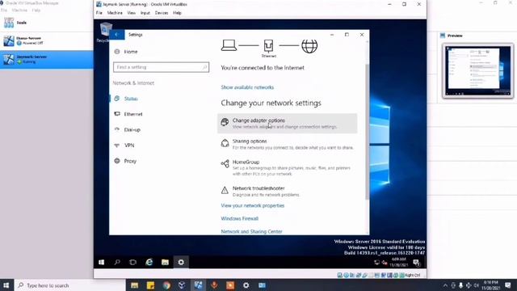Click the Preview thumbnail in VirtualBox Manager
The width and height of the screenshot is (517, 291).
(477, 71)
